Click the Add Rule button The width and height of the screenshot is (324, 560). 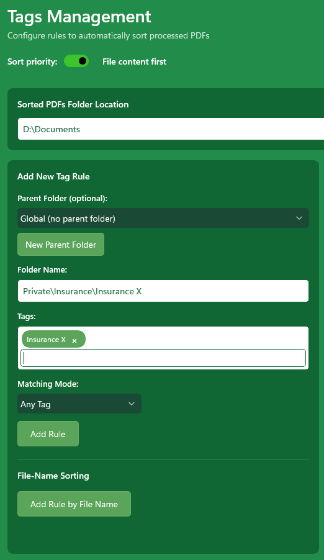(x=48, y=433)
